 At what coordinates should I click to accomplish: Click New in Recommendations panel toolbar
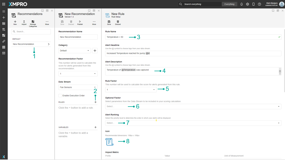(15, 23)
